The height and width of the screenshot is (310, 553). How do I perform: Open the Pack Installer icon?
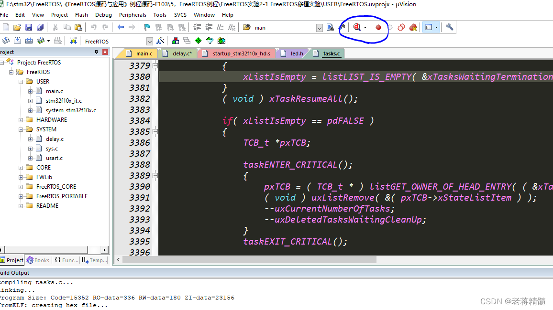pos(221,41)
